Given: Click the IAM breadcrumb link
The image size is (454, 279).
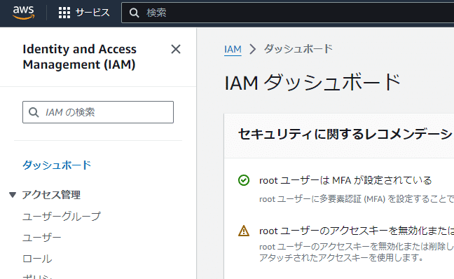Looking at the screenshot, I should 233,49.
